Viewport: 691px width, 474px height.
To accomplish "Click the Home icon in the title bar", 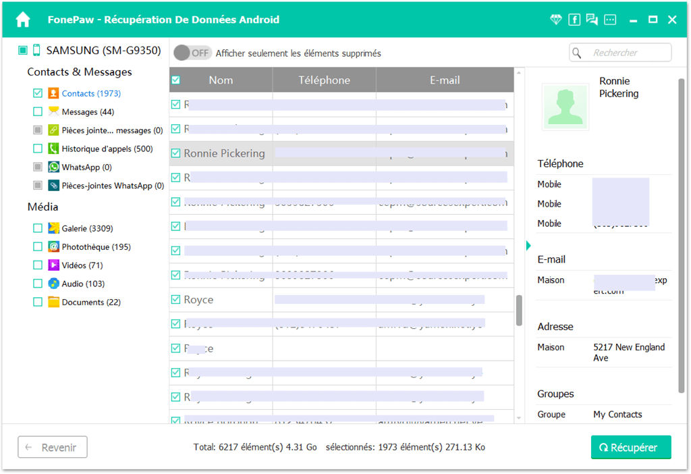I will [x=22, y=18].
